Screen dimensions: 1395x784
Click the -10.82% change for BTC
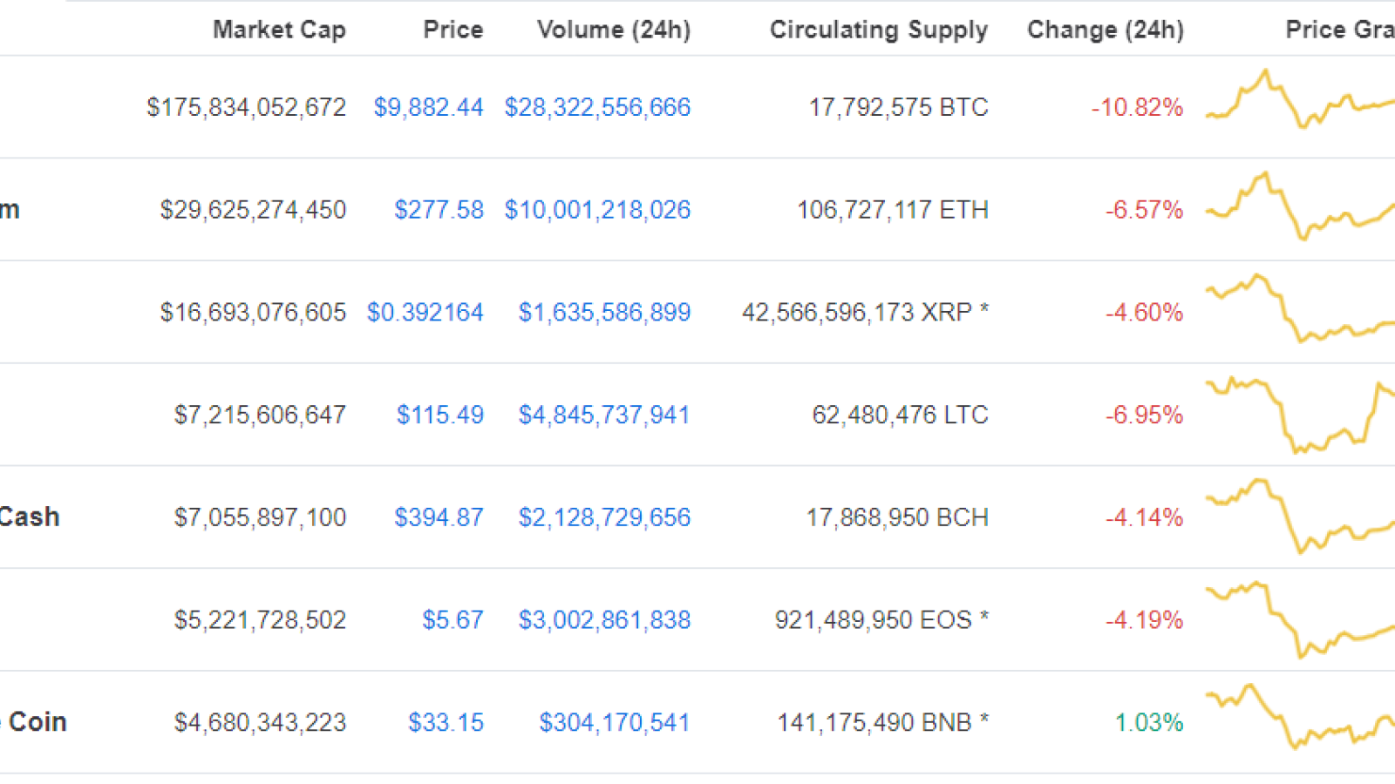pos(1137,107)
